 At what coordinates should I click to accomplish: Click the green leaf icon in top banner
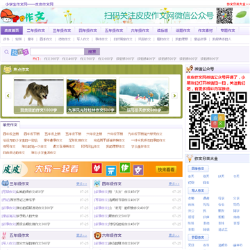point(241,15)
